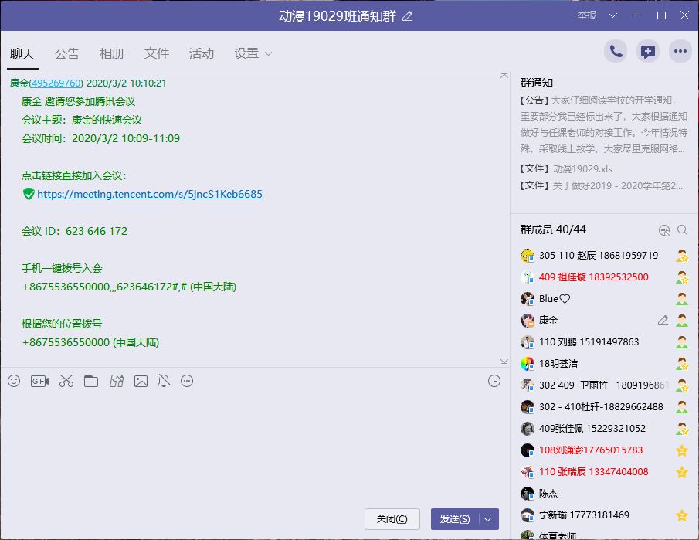Toggle the member mute filter icon

click(664, 230)
